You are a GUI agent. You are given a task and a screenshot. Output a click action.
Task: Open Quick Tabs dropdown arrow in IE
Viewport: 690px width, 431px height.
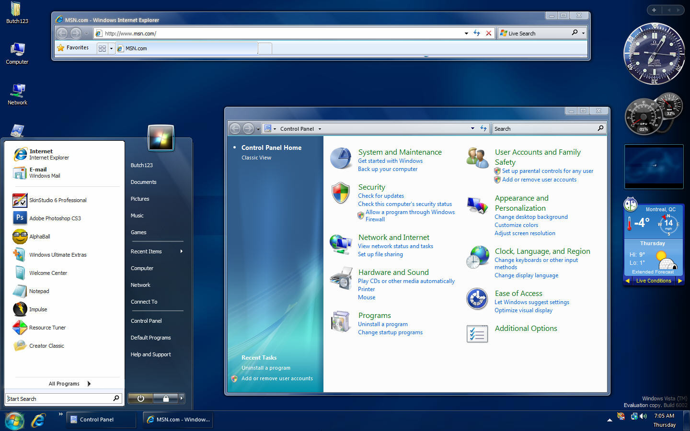point(111,48)
